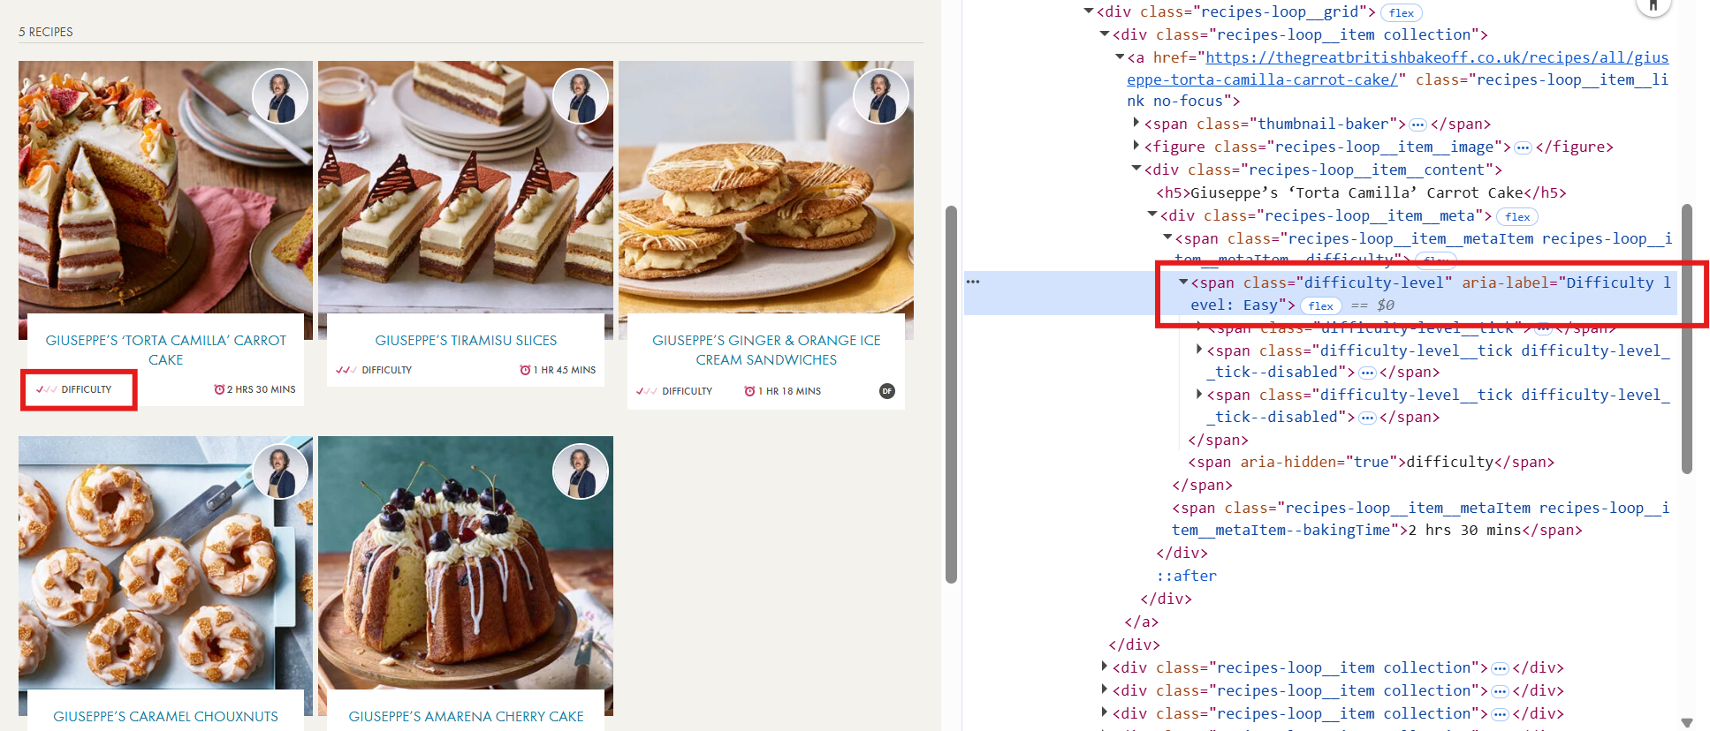This screenshot has width=1710, height=731.
Task: Click the baker avatar on the ice cream sandwiches card
Action: [881, 95]
